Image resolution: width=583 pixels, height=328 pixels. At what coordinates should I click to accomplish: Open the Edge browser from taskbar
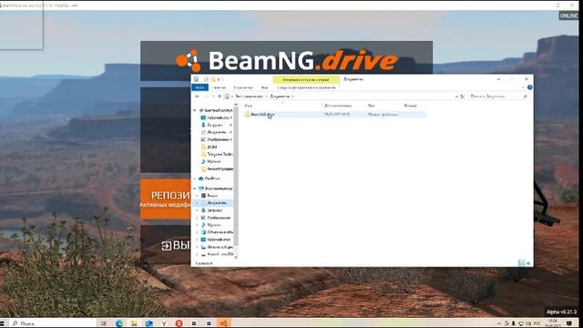[x=119, y=323]
